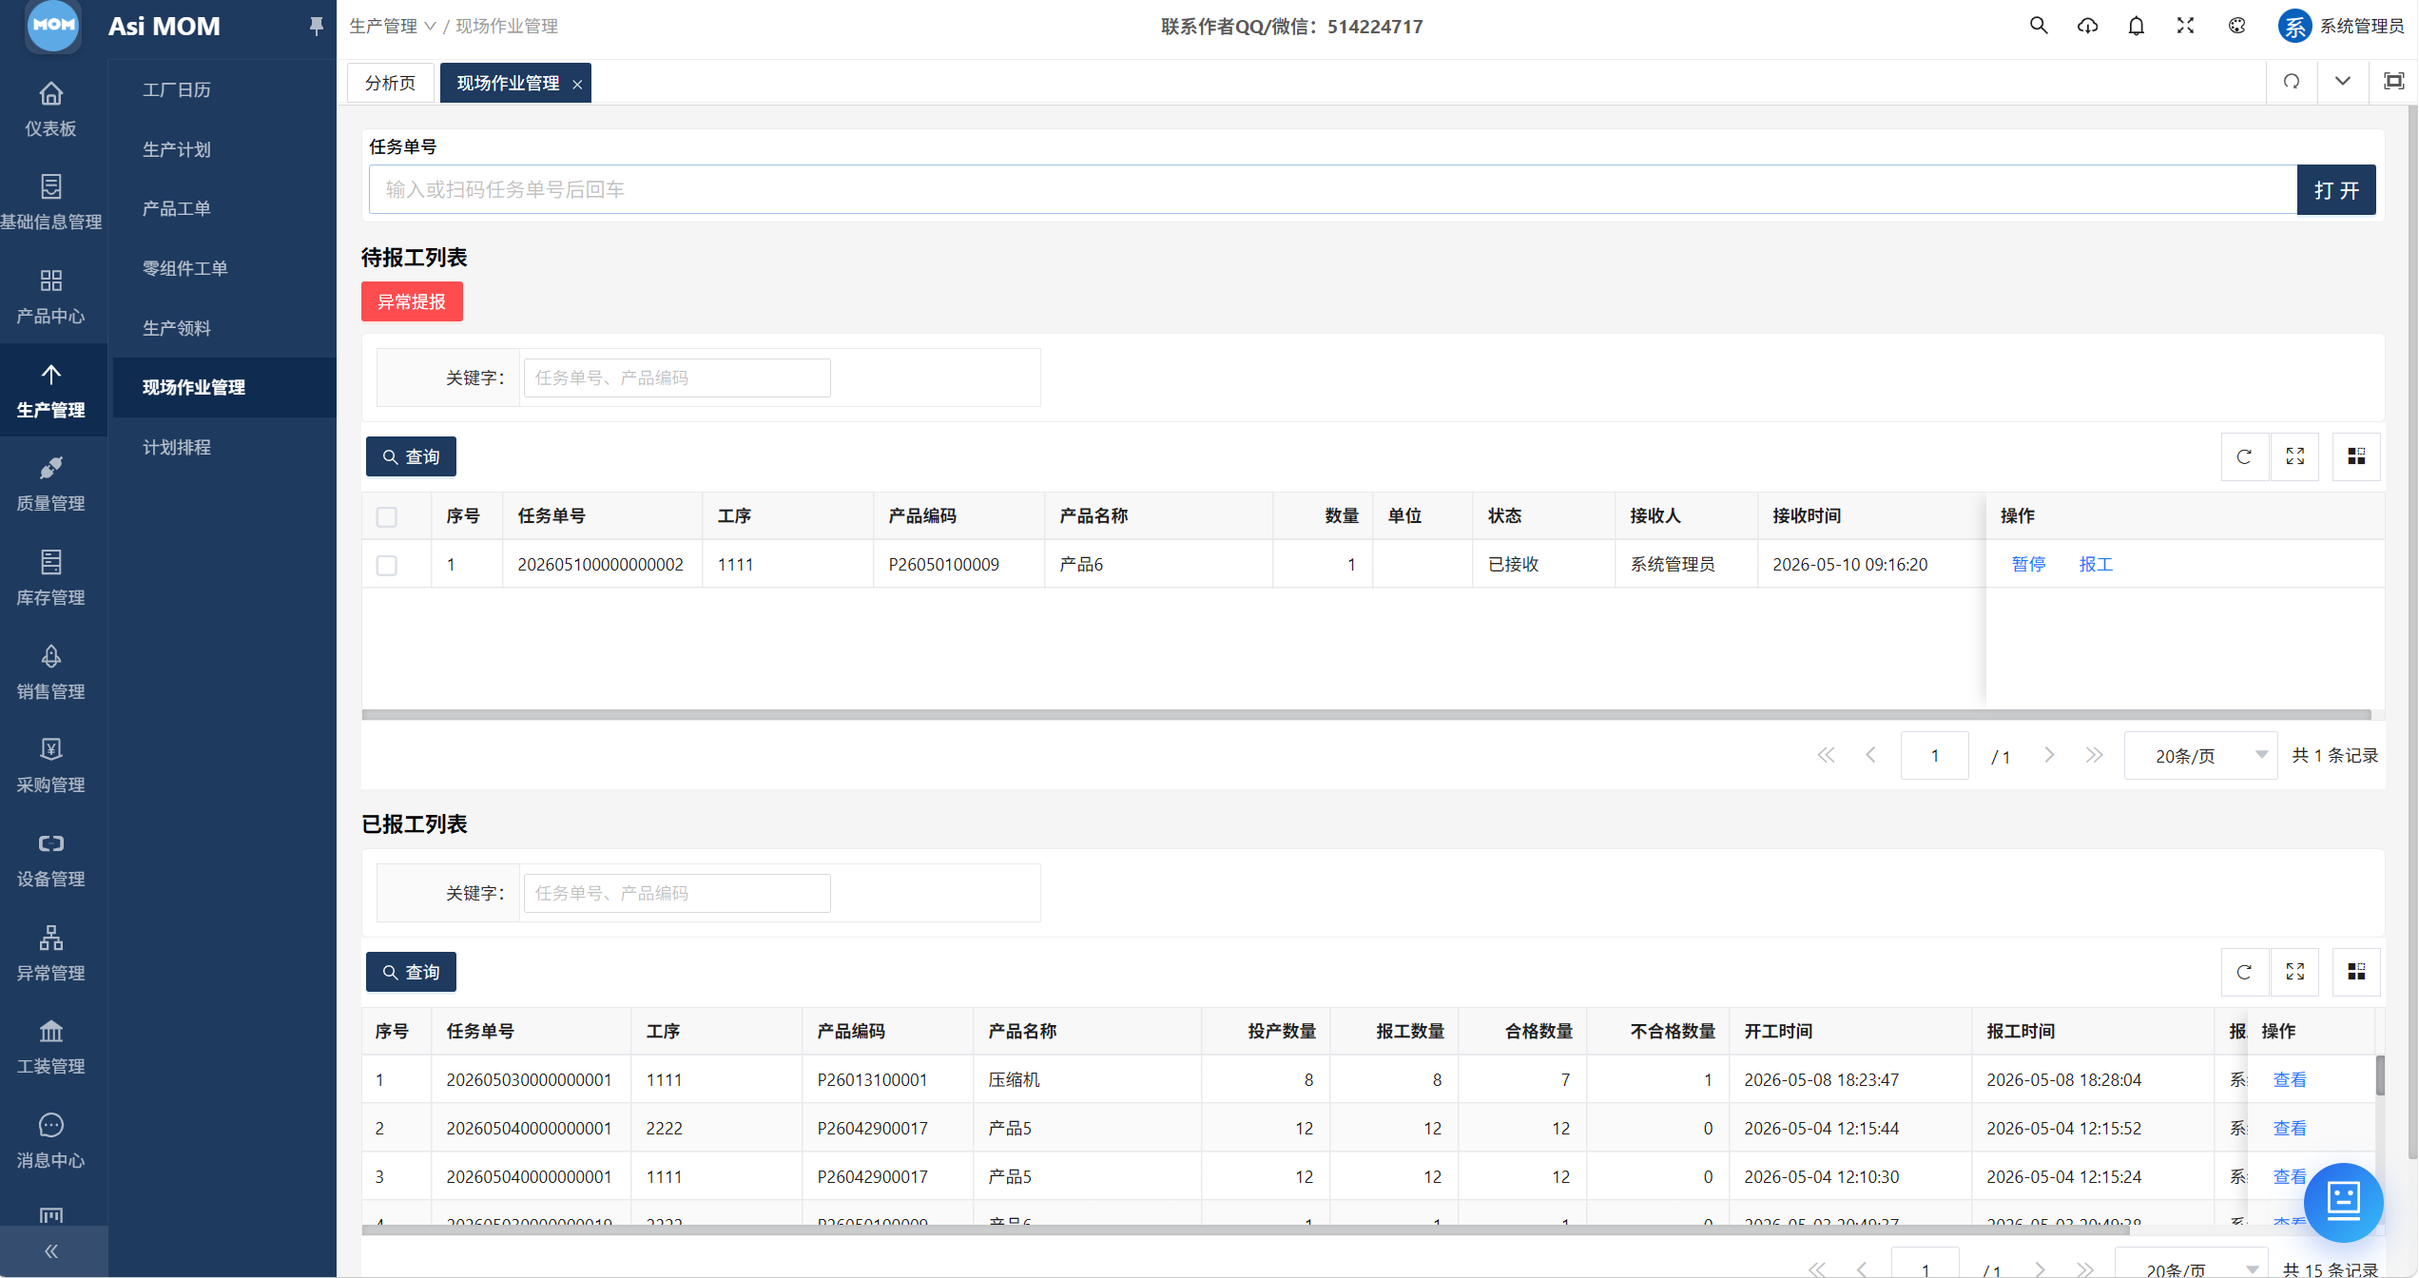Open 质量管理 in the sidebar
This screenshot has width=2419, height=1278.
pyautogui.click(x=51, y=483)
